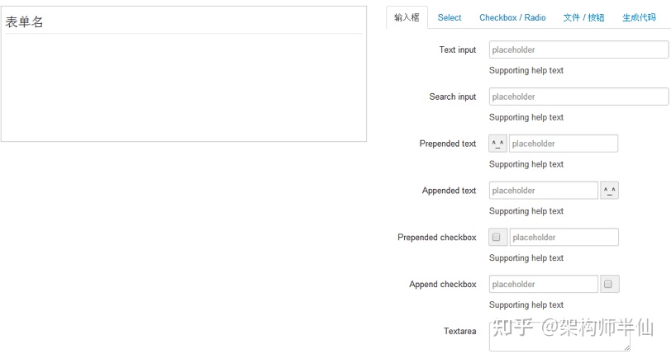Focus the Text input field
671x354 pixels.
pyautogui.click(x=578, y=50)
